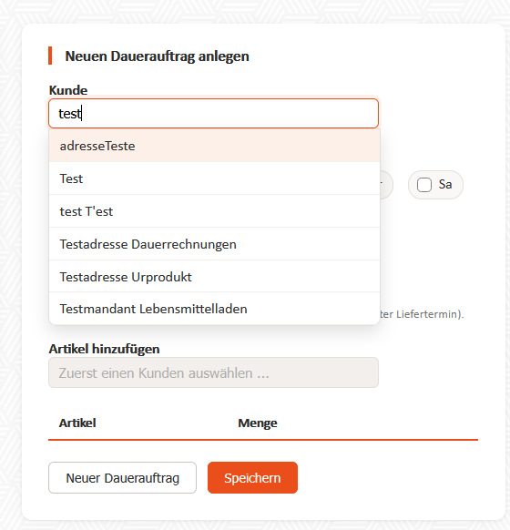510x530 pixels.
Task: Select 'Testadresse Dauerrechnungen' suggestion
Action: pos(214,244)
